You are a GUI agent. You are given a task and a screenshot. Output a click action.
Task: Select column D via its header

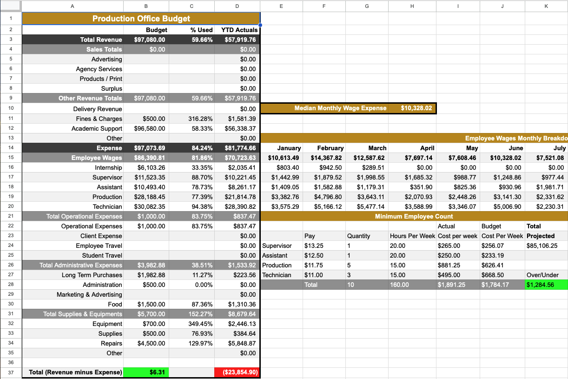coord(237,6)
